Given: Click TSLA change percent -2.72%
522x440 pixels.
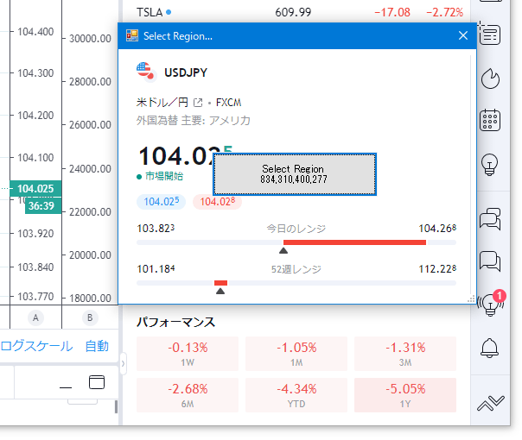Looking at the screenshot, I should [444, 12].
